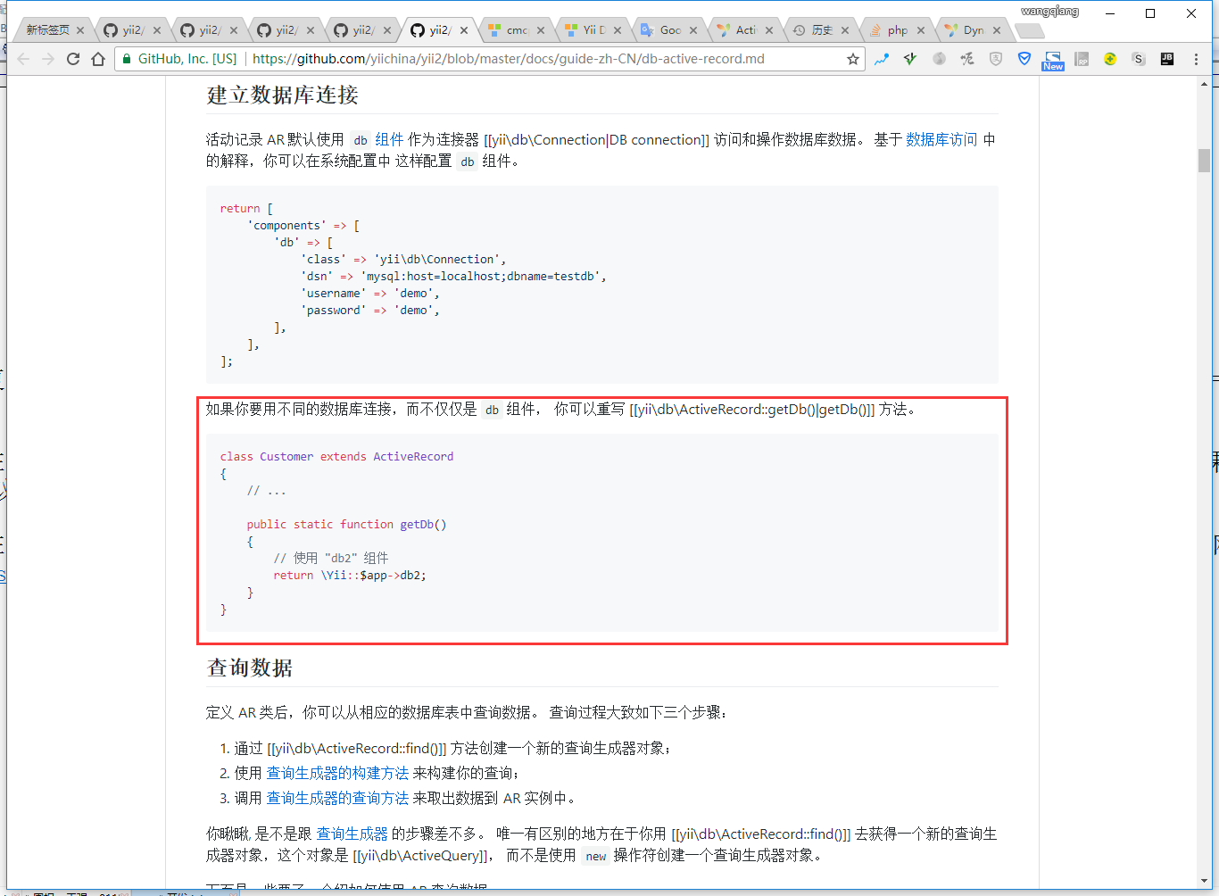Click the green checkmark extension icon
1219x896 pixels.
click(910, 59)
